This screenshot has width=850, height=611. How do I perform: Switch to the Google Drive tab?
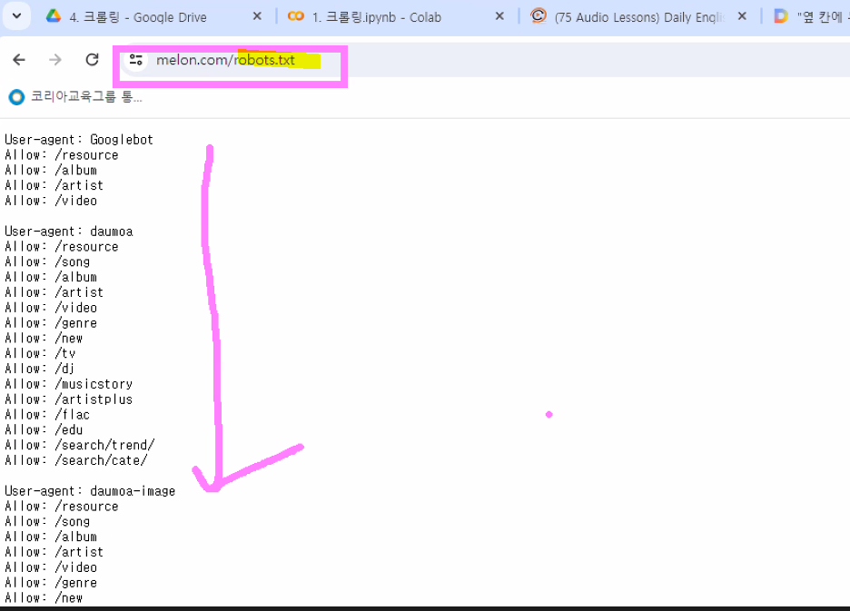click(x=154, y=17)
